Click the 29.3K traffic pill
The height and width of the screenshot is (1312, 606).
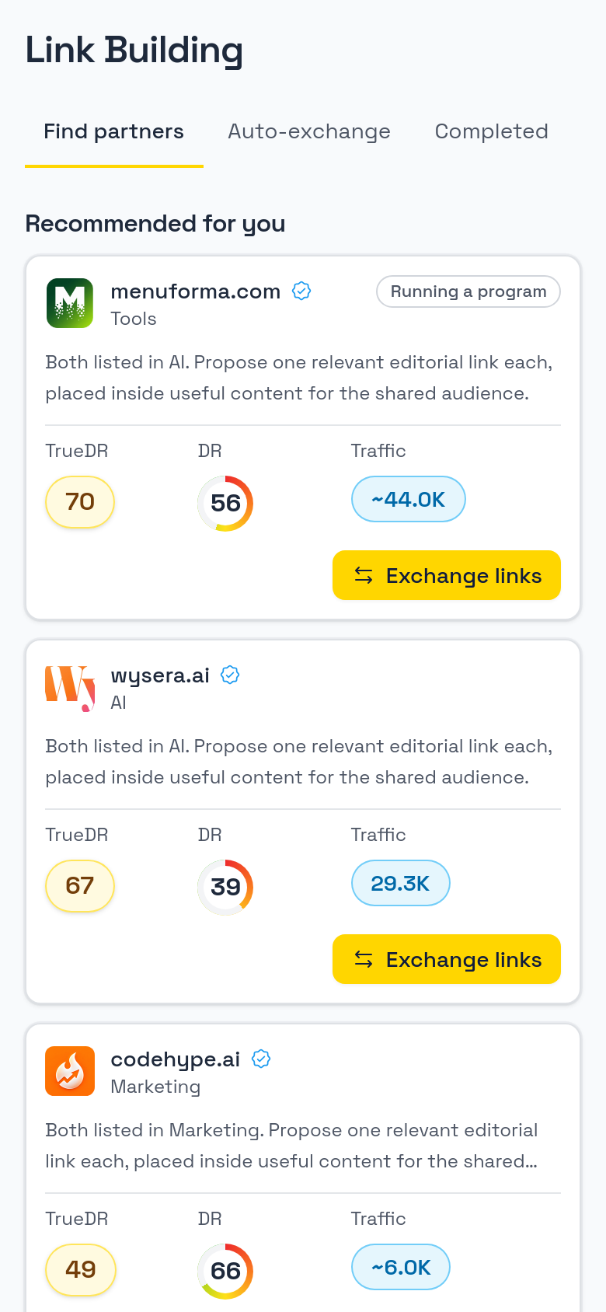401,883
